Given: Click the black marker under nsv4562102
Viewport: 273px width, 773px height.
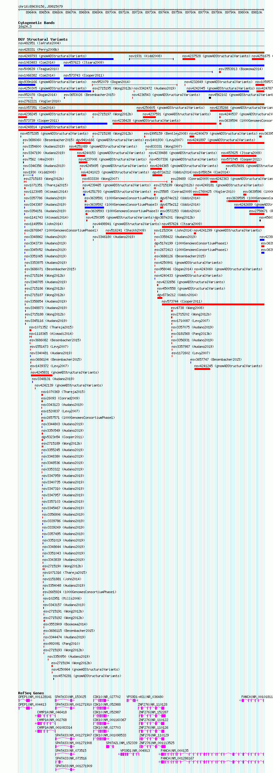Looking at the screenshot, I should click(210, 98).
